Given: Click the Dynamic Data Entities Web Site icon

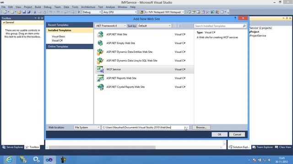Looking at the screenshot, I should pos(100,52).
